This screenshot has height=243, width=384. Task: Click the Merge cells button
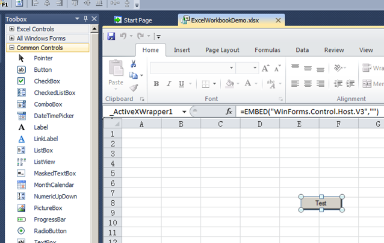[373, 84]
